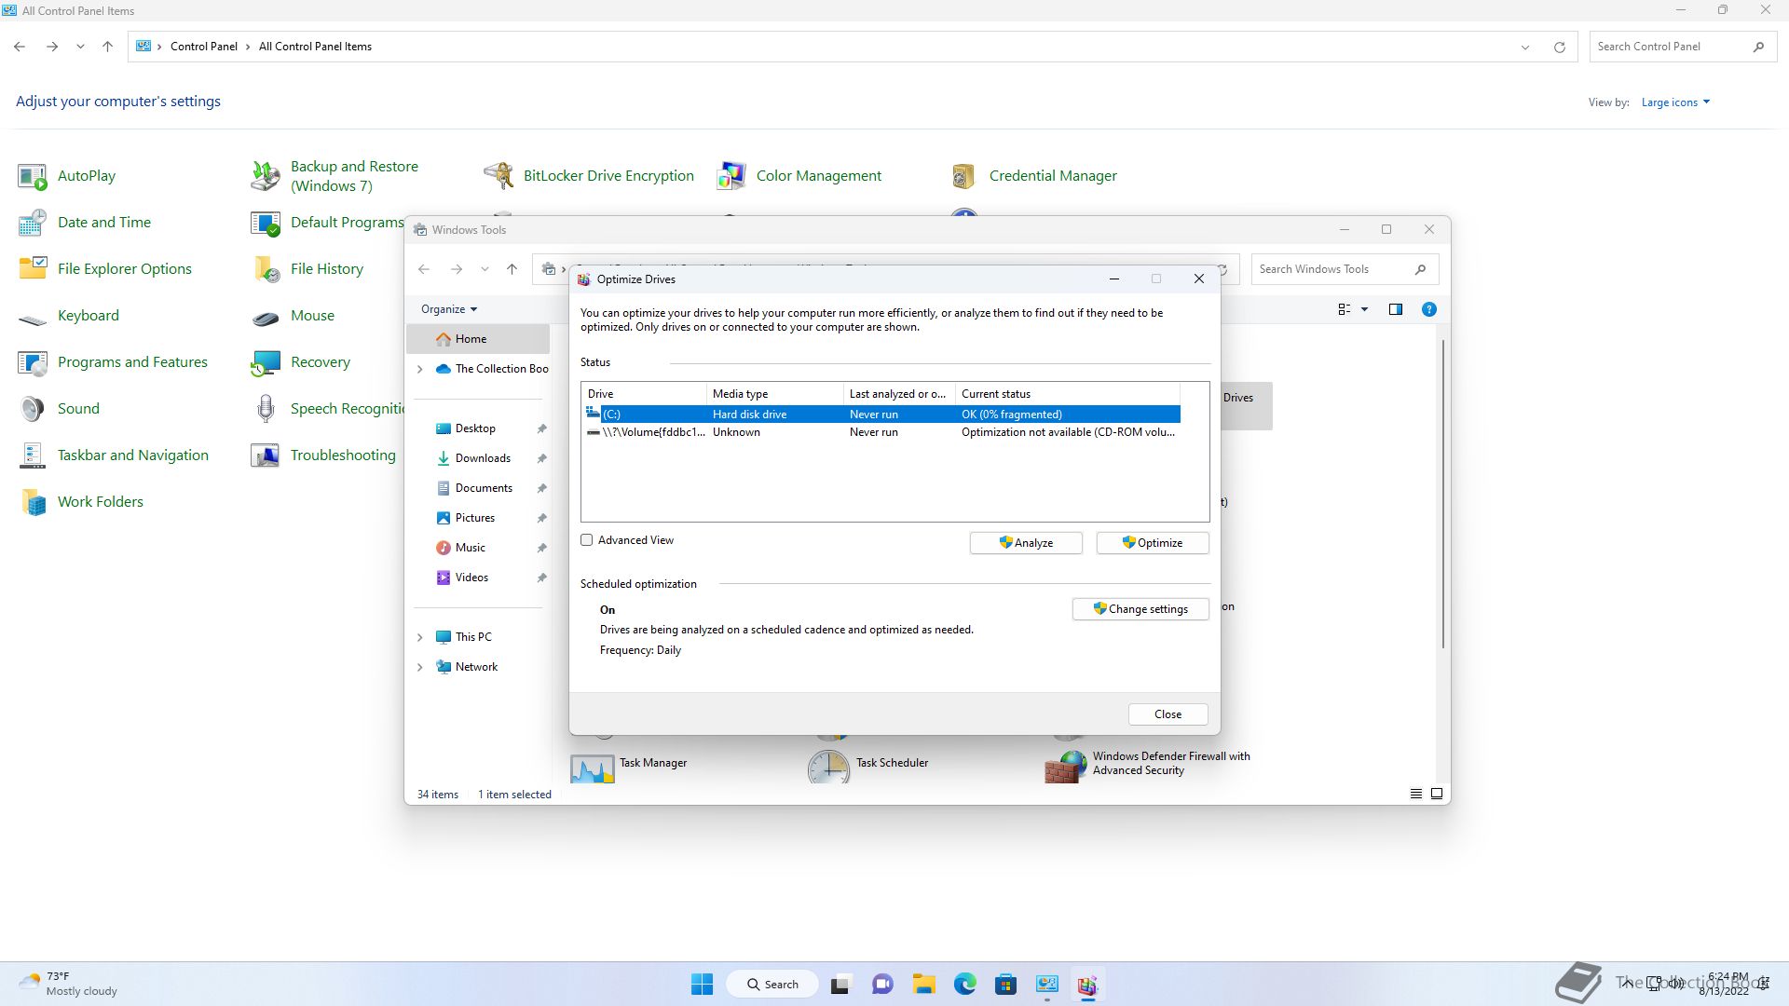Select the \\?\Volume drive row
The image size is (1789, 1006).
point(881,432)
